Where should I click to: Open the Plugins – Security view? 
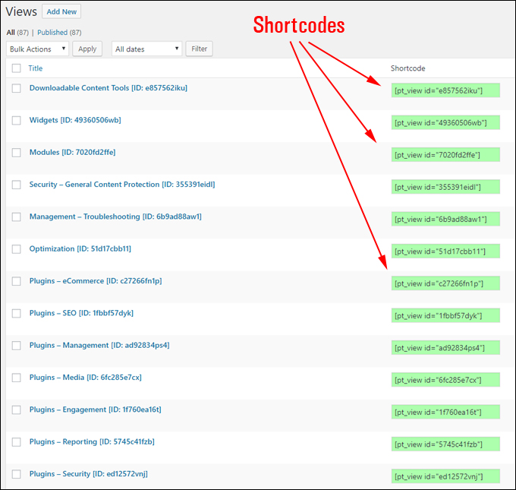[89, 474]
